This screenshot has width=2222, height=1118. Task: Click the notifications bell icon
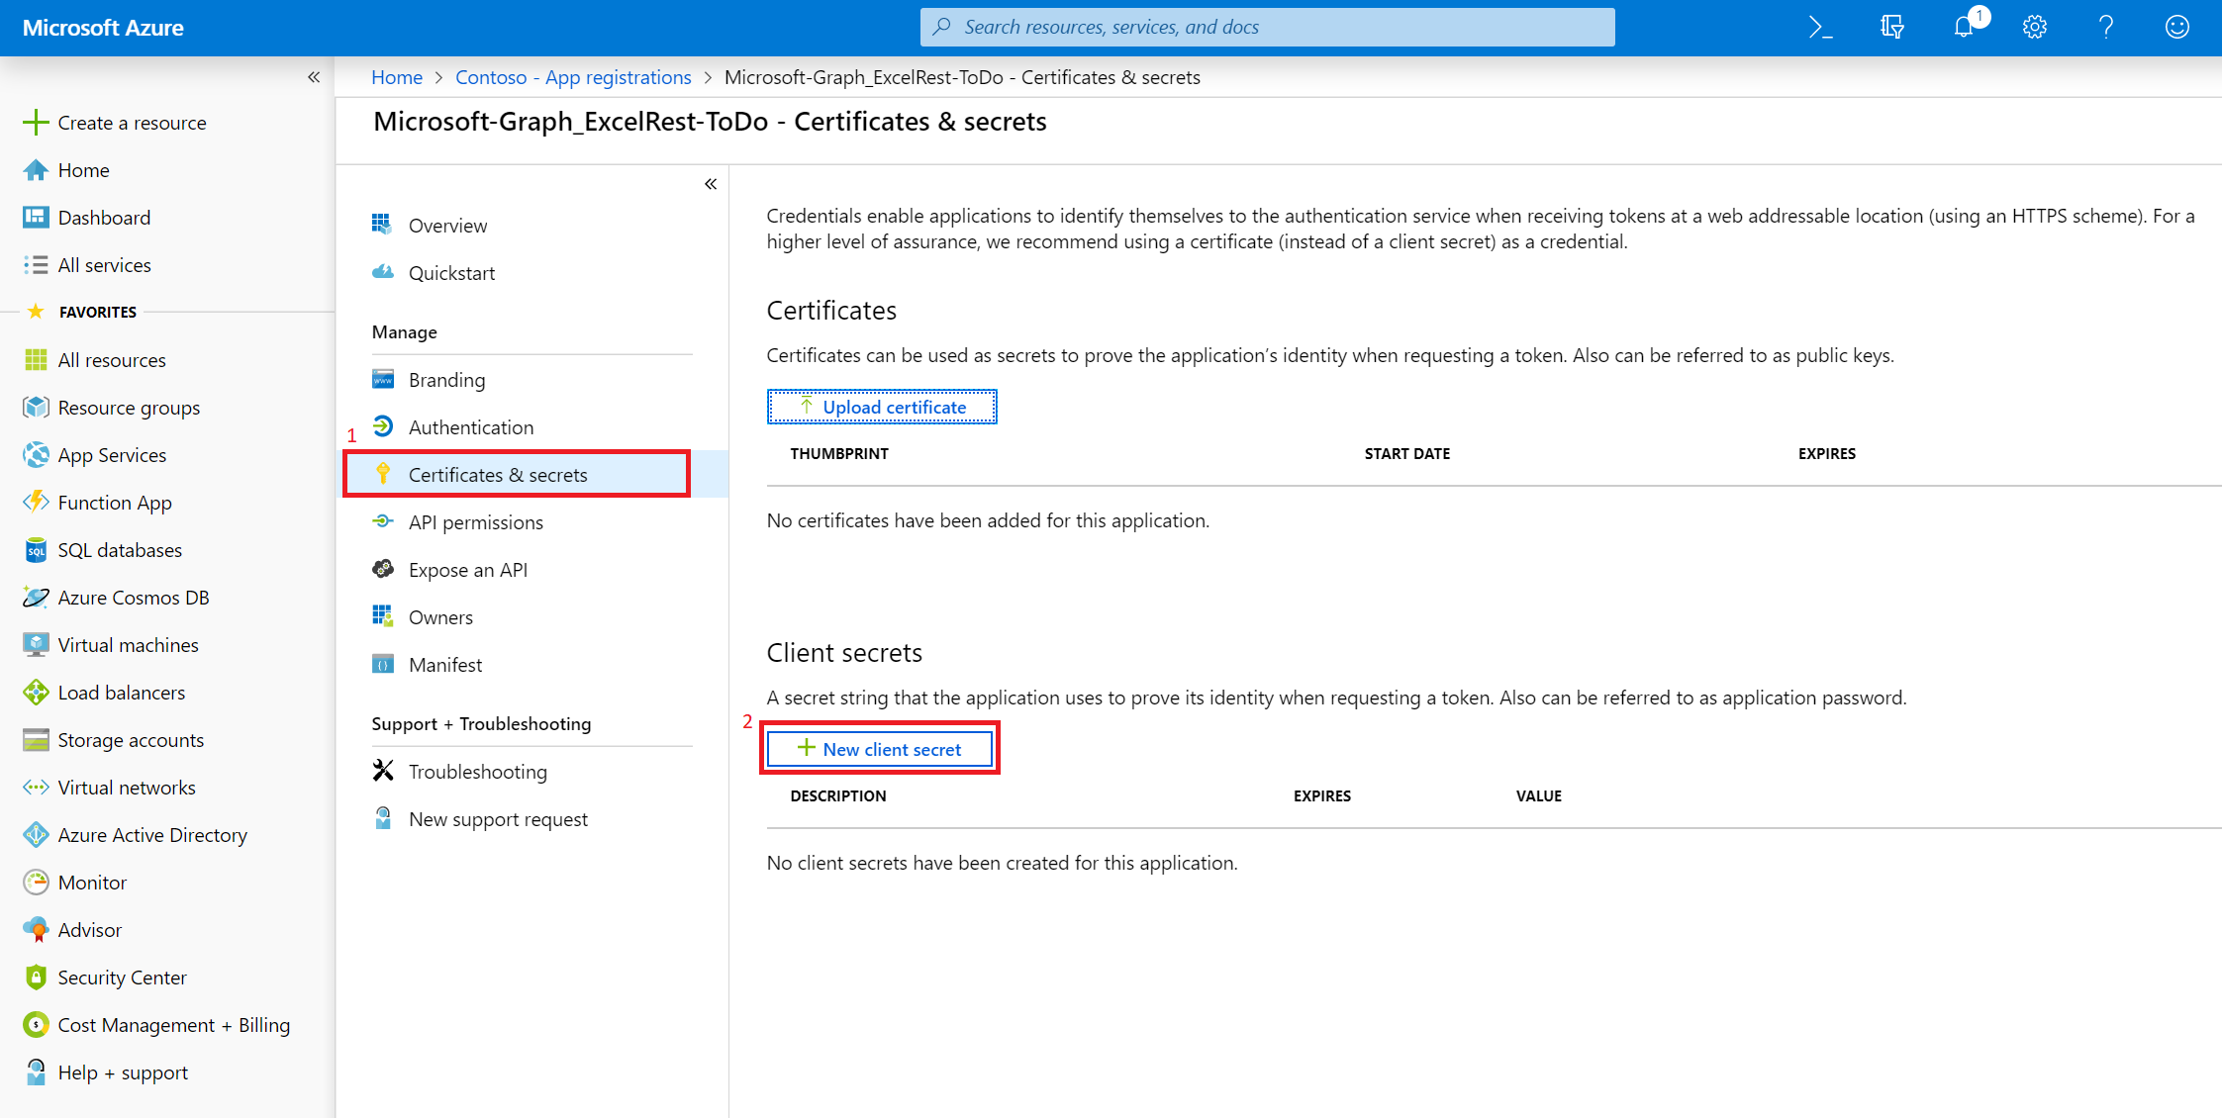tap(1964, 27)
